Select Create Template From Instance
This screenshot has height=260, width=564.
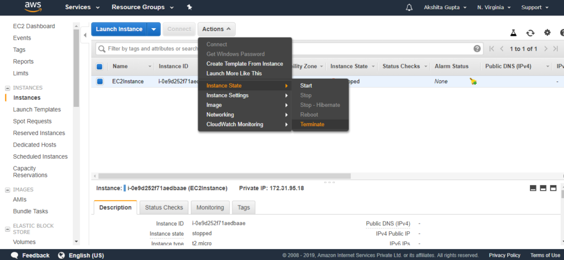(x=245, y=64)
